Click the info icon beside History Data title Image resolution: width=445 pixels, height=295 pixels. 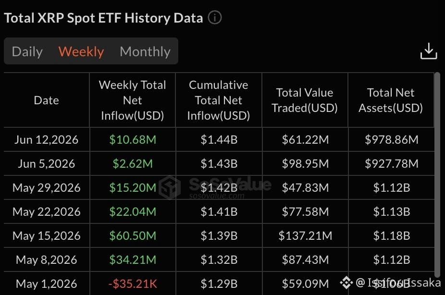coord(214,18)
